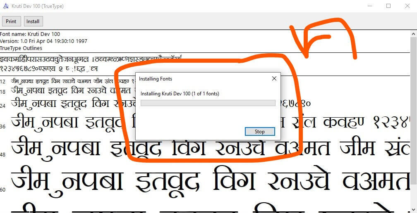The height and width of the screenshot is (213, 417).
Task: Stop the font installation
Action: coord(260,132)
